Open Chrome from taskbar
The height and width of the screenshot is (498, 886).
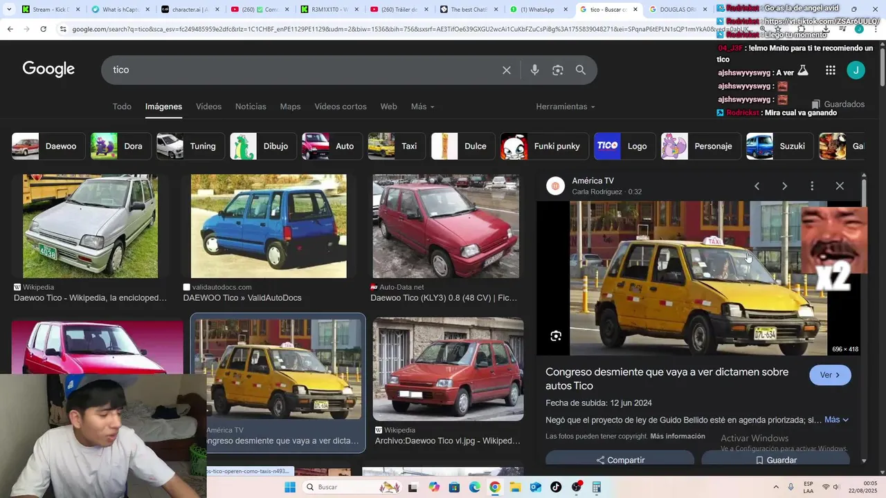[x=495, y=487]
